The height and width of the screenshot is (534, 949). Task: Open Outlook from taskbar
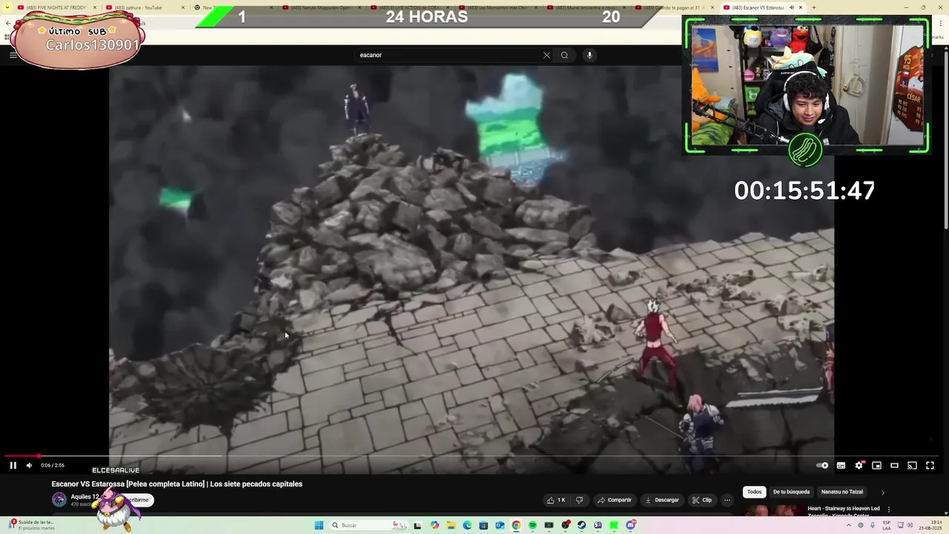point(500,525)
